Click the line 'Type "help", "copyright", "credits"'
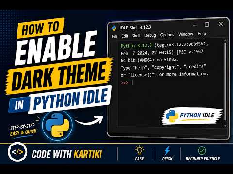The height and width of the screenshot is (174, 233). point(164,67)
